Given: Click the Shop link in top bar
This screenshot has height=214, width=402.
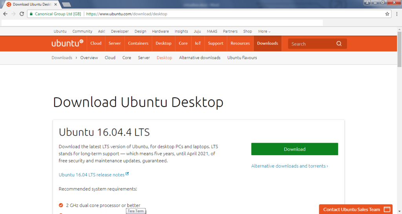Looking at the screenshot, I should point(248,31).
